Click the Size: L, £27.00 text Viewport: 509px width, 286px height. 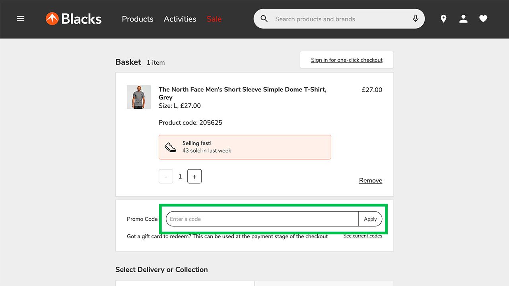tap(180, 106)
